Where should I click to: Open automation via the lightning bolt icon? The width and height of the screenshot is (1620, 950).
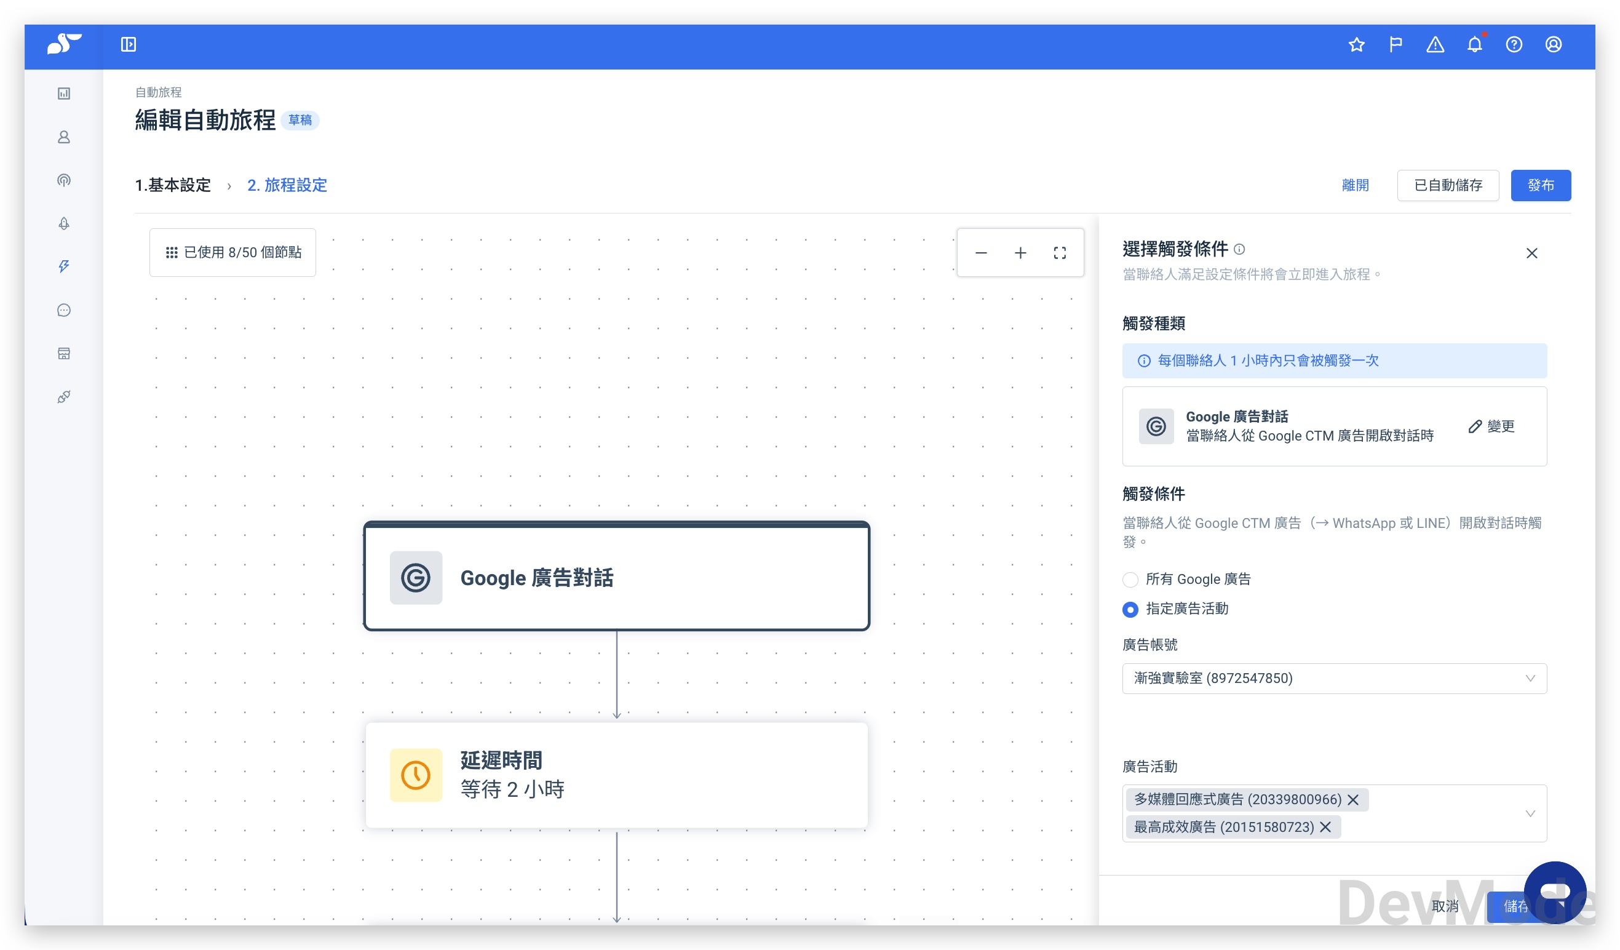point(63,266)
